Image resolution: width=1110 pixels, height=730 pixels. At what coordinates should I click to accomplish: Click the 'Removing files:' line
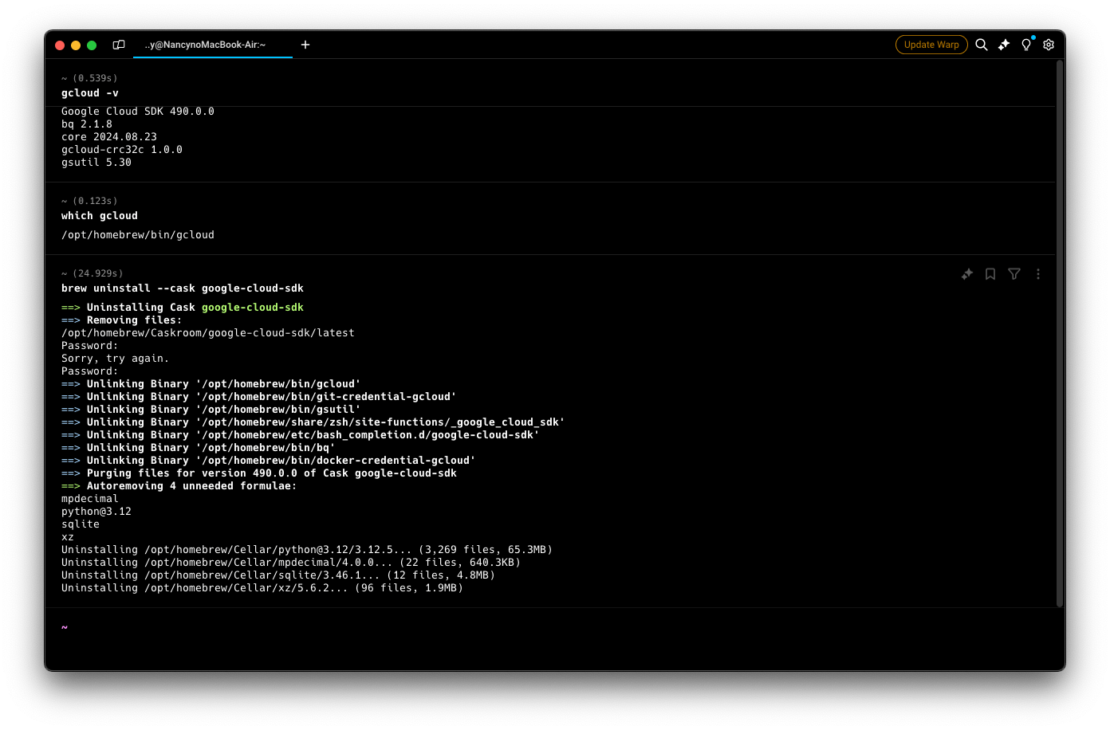pyautogui.click(x=122, y=320)
